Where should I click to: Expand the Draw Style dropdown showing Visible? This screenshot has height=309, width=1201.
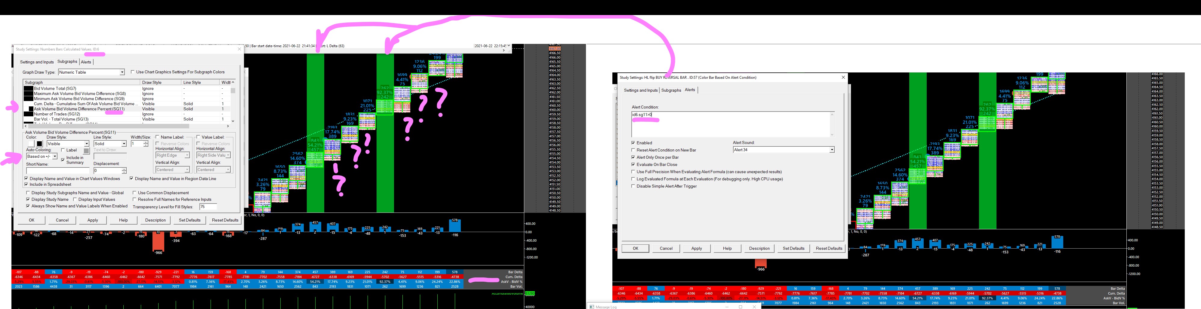(68, 144)
